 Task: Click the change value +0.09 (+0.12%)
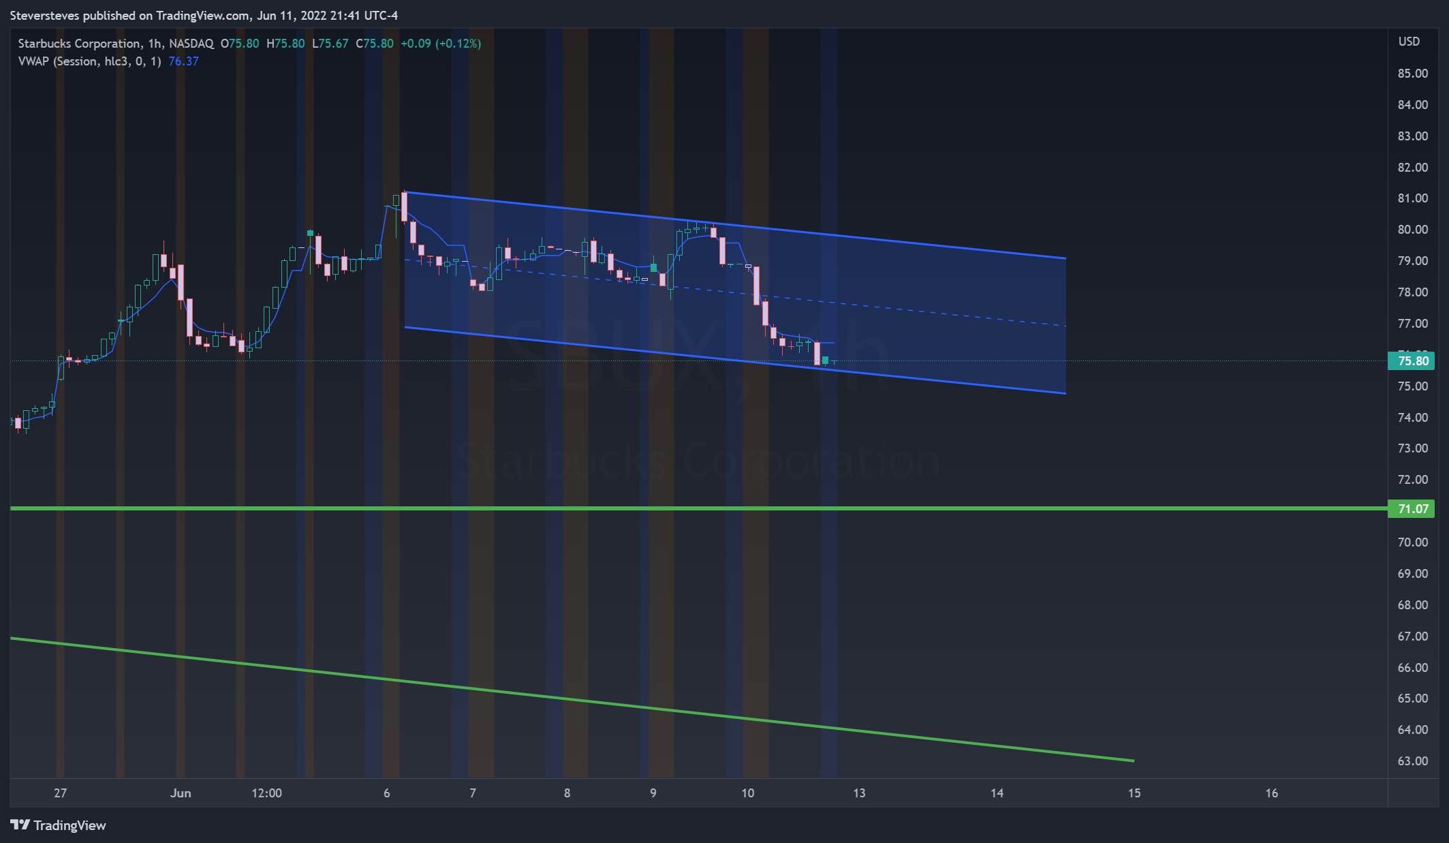coord(441,43)
